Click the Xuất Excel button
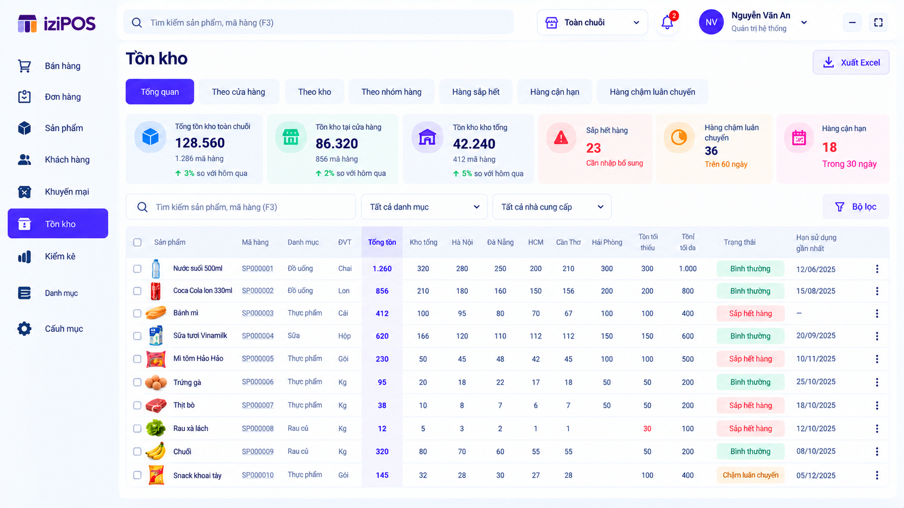904x508 pixels. (851, 63)
